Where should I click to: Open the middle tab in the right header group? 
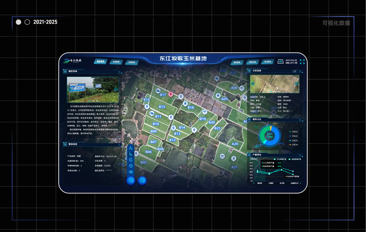[x=252, y=62]
